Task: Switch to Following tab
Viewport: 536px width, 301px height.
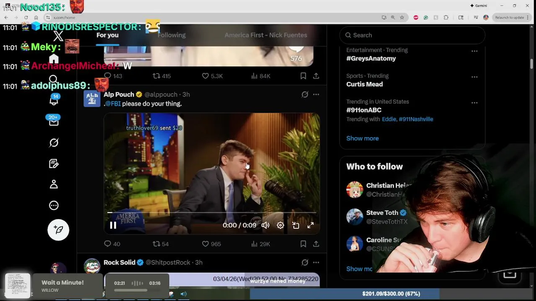Action: [x=172, y=35]
